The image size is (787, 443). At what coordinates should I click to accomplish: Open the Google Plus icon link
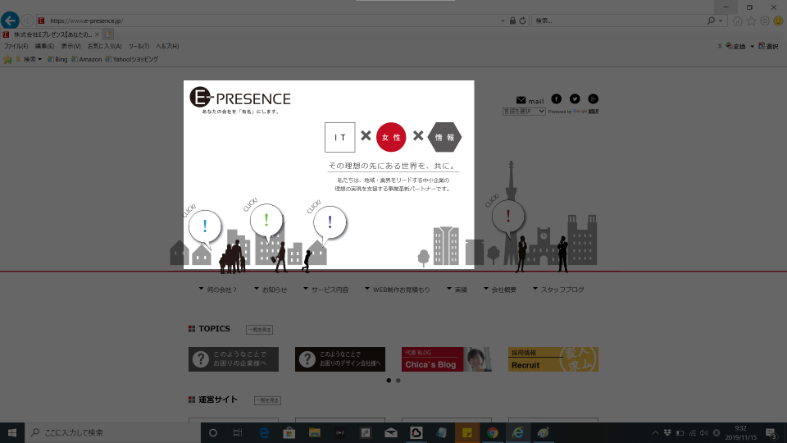coord(593,99)
